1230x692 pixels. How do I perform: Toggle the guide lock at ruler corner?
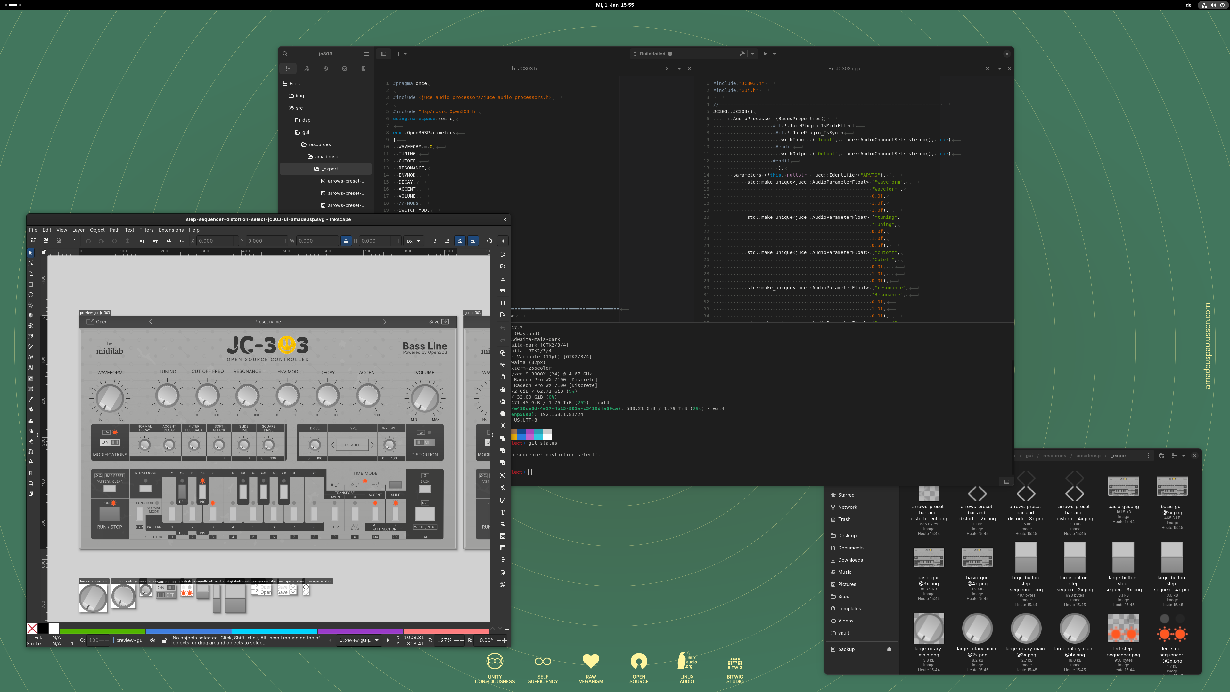pyautogui.click(x=44, y=252)
